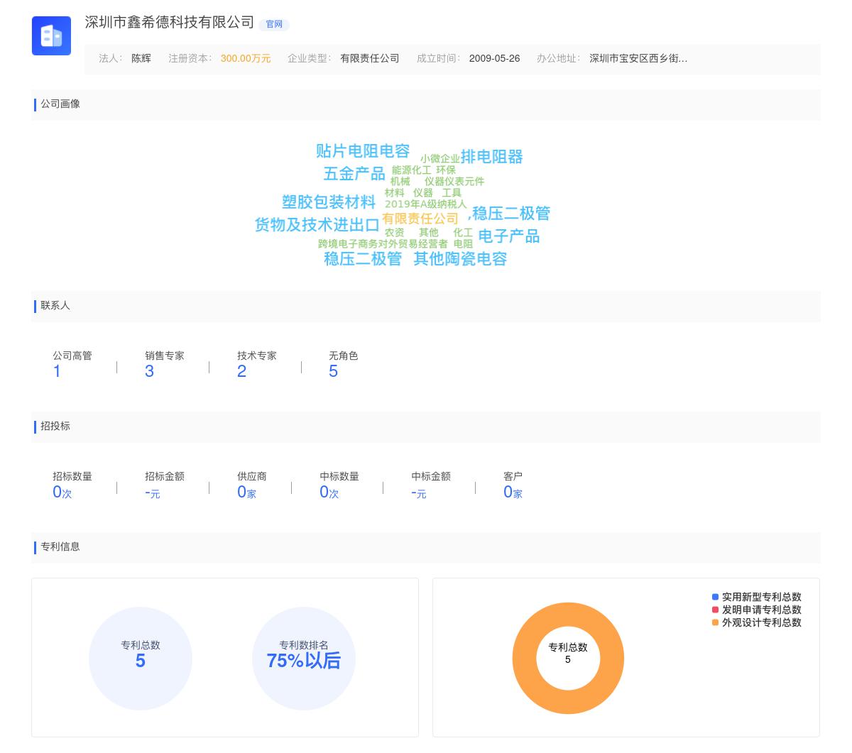The image size is (852, 753).
Task: Toggle orange legend 外观设计专利总数
Action: pos(757,622)
